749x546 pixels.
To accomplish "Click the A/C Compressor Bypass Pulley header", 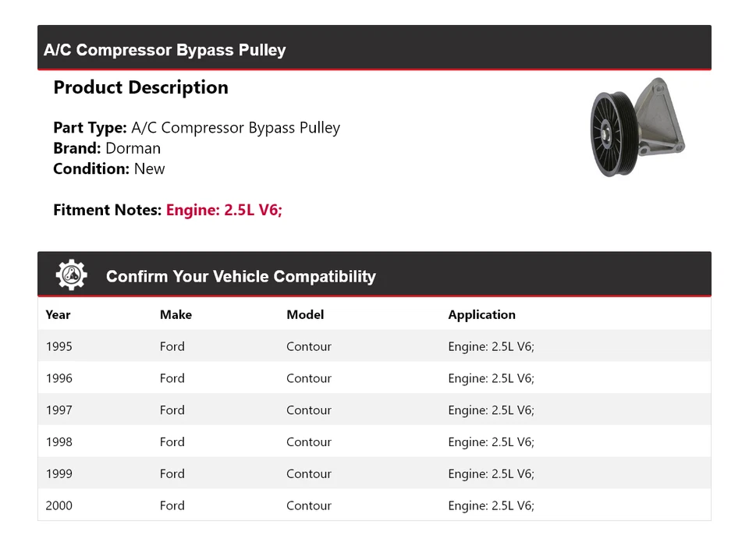I will 165,50.
